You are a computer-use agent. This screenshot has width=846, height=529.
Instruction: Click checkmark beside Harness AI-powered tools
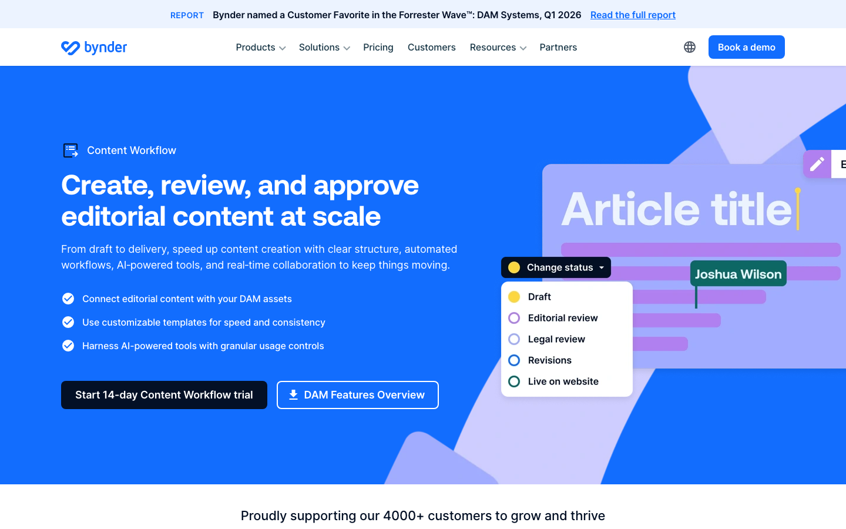point(68,346)
